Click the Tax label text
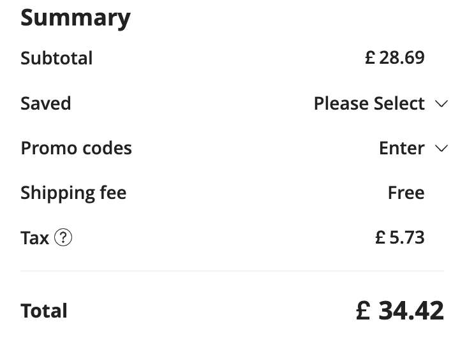This screenshot has height=338, width=467. 34,238
